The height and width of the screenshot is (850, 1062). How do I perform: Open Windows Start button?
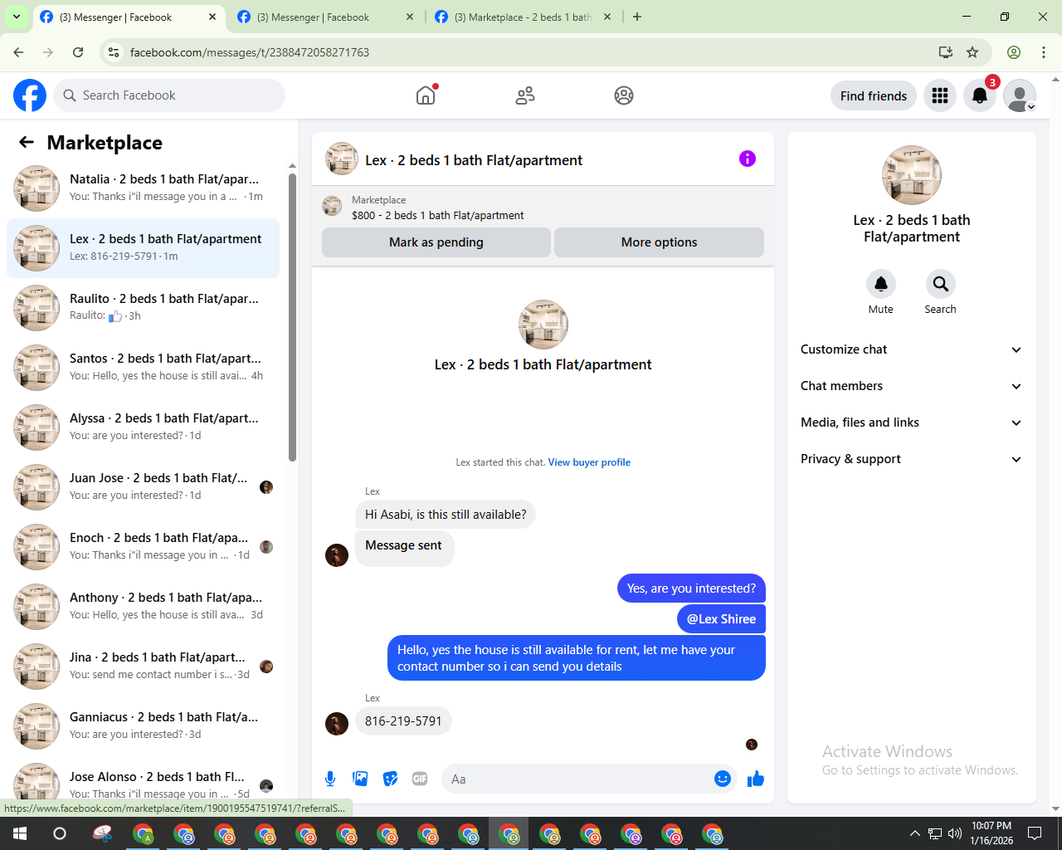(x=20, y=833)
